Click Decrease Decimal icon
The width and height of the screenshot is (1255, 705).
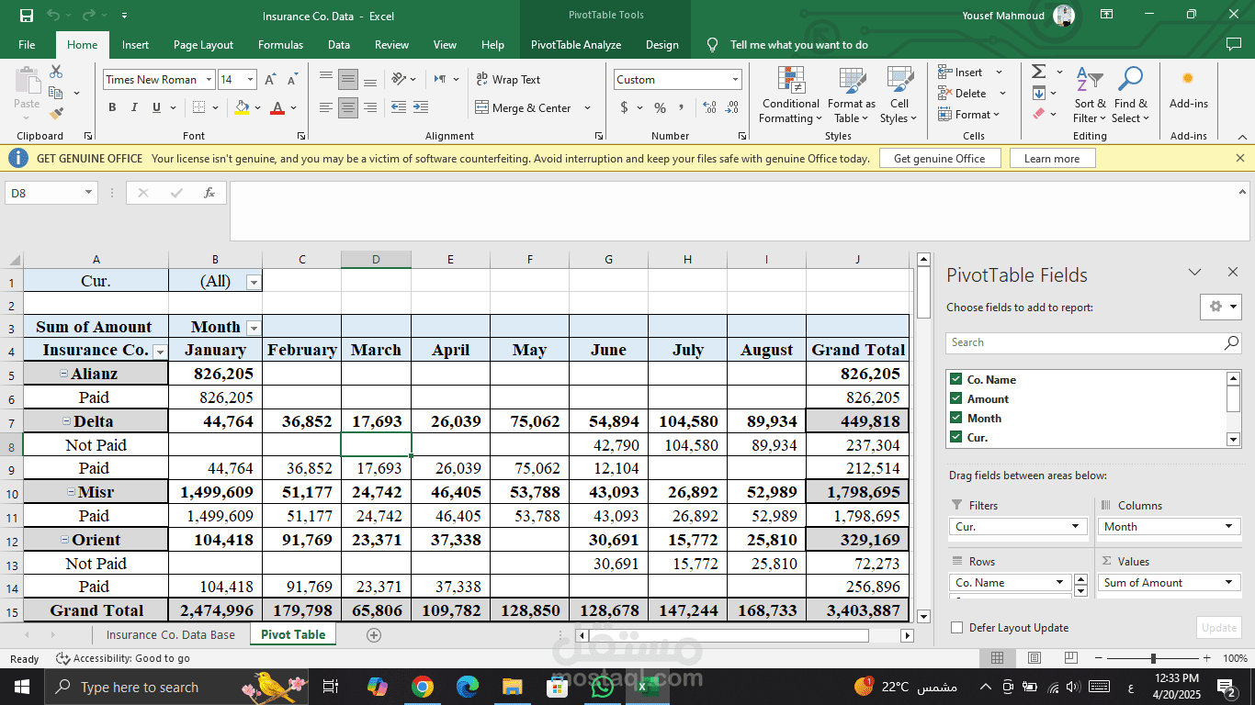732,107
